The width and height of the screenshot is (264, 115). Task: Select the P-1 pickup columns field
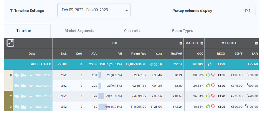(249, 11)
